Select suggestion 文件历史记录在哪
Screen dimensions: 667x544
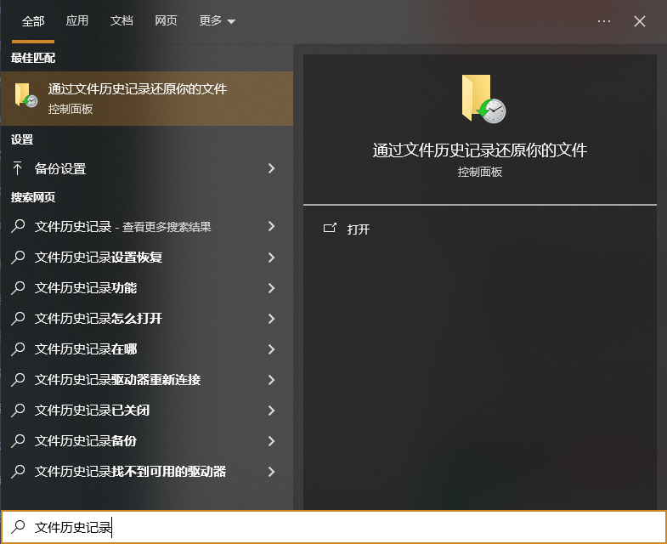147,349
